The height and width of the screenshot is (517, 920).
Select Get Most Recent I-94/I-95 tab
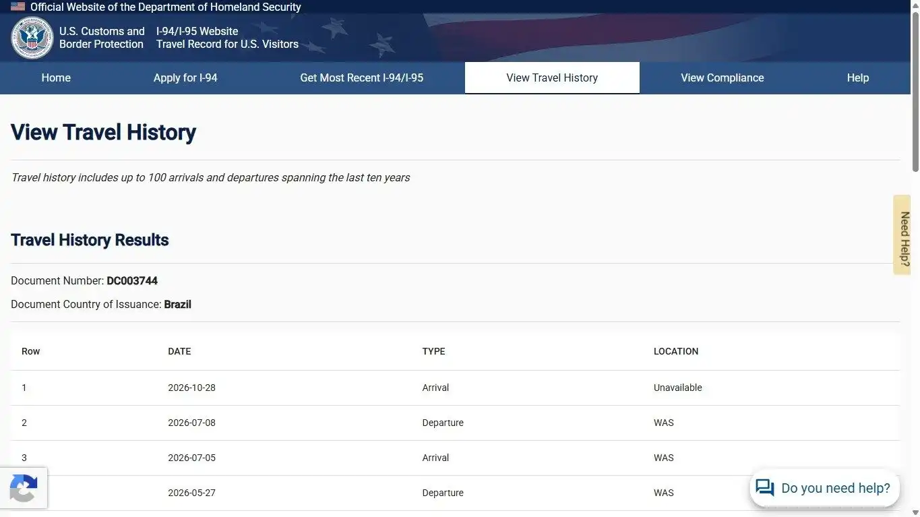362,78
